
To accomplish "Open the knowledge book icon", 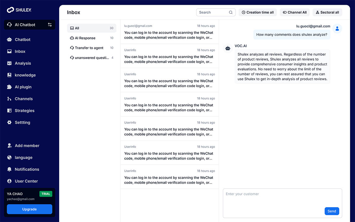I will 9,75.
